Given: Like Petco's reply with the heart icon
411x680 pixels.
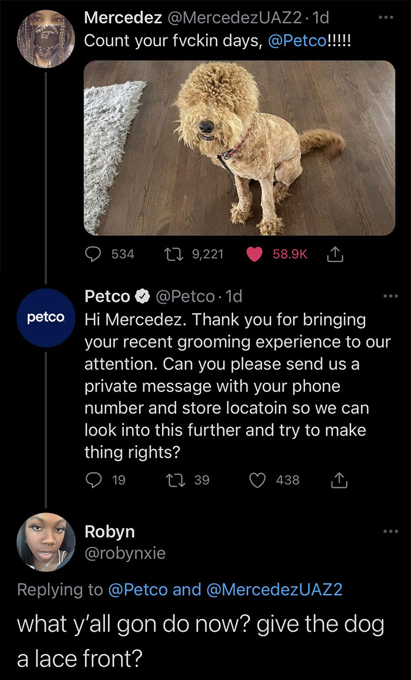Looking at the screenshot, I should [x=257, y=480].
